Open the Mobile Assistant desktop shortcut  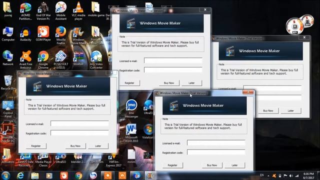pyautogui.click(x=61, y=11)
